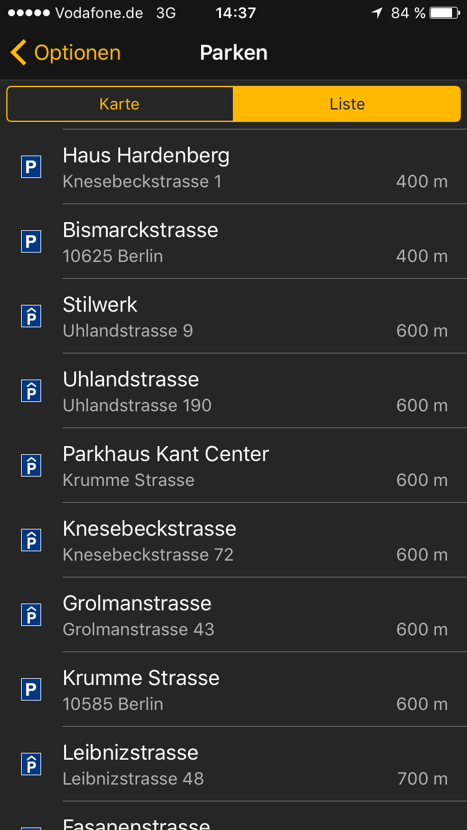Image resolution: width=467 pixels, height=830 pixels.
Task: Open the partially visible Fasanenstrasse entry
Action: click(x=249, y=821)
